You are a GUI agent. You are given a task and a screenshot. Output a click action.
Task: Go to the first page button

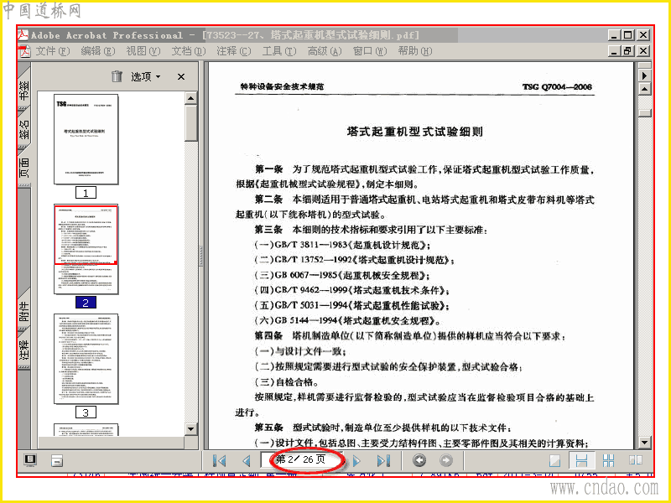point(219,460)
